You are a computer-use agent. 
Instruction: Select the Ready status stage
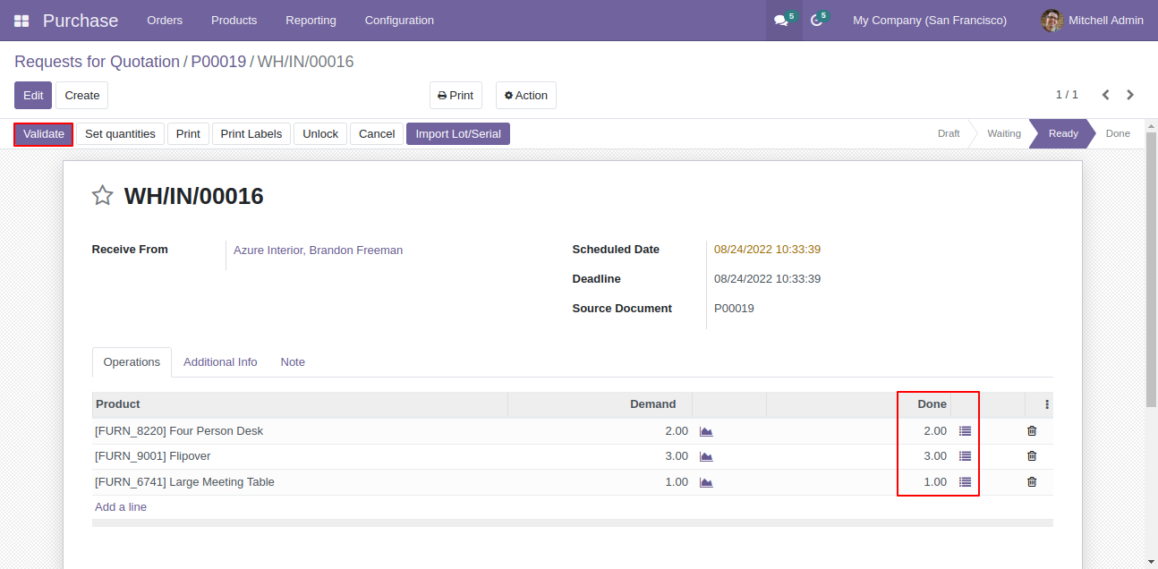click(1063, 133)
